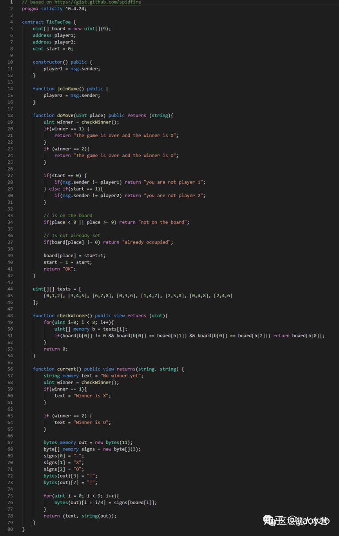
Task: Click the '[0,1,2]' array in tests
Action: pyautogui.click(x=53, y=296)
